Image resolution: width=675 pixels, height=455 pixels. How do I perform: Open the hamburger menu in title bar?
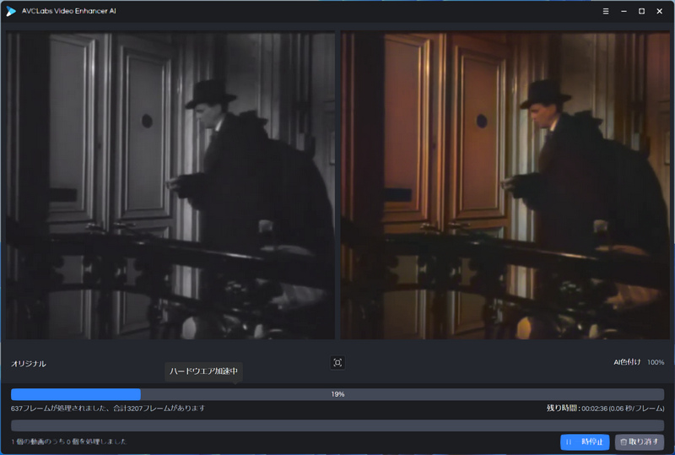tap(606, 11)
